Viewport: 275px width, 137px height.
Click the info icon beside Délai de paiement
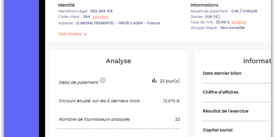point(102,80)
